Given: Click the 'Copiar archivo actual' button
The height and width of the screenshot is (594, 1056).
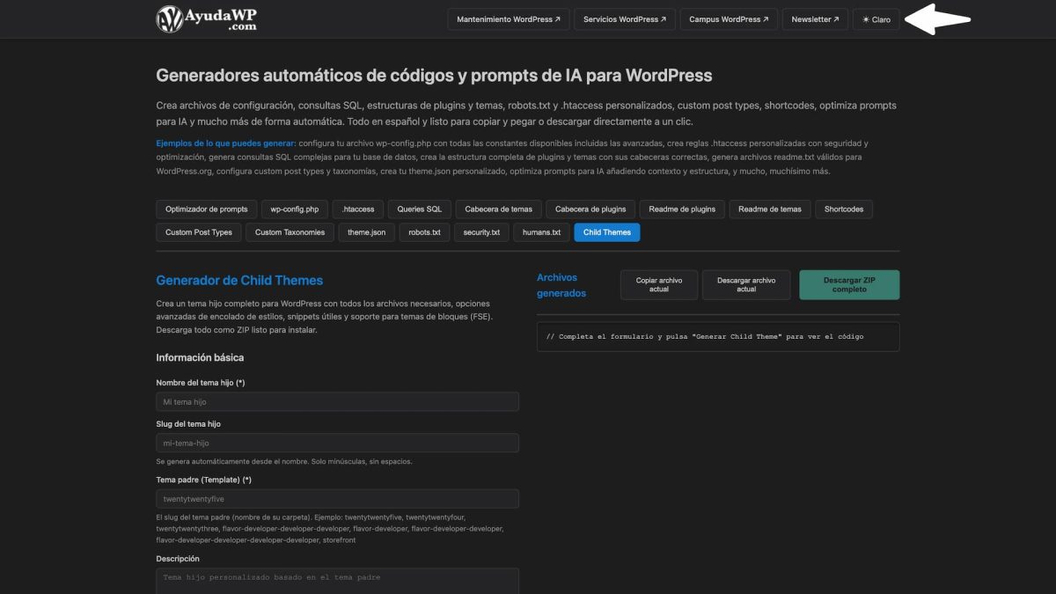Looking at the screenshot, I should tap(658, 284).
